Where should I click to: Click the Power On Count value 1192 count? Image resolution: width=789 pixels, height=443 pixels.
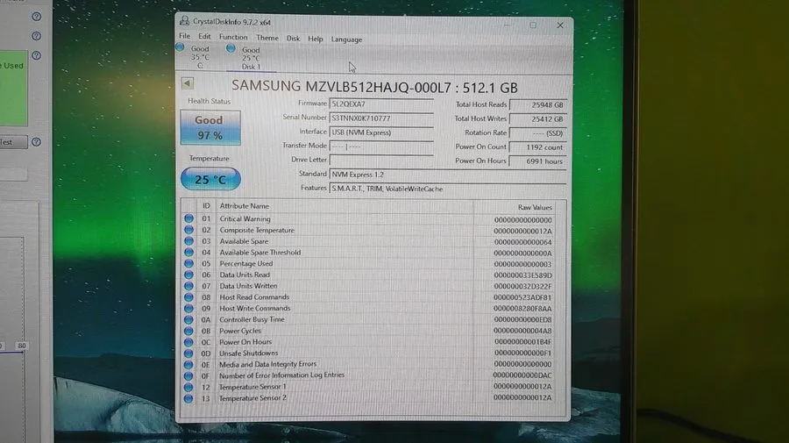point(537,147)
